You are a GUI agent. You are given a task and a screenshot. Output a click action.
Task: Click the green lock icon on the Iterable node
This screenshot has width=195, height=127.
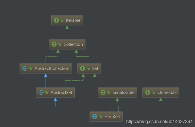[62, 20]
